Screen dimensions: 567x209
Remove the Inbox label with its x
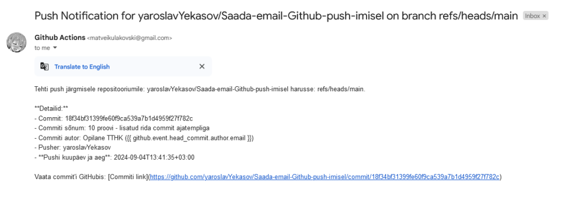click(544, 16)
